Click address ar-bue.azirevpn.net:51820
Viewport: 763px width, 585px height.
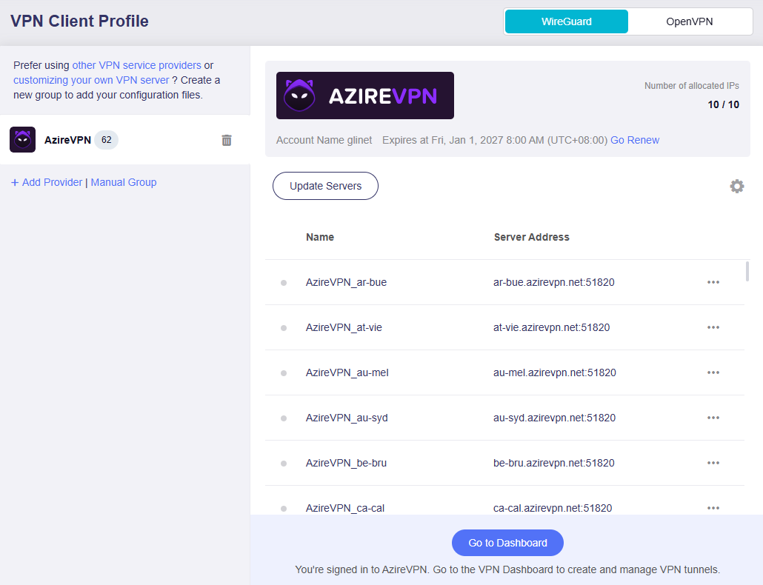[x=554, y=283]
